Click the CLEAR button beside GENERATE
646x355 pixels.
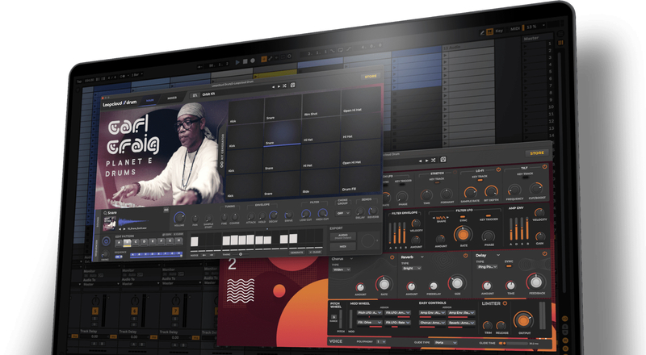[x=315, y=252]
